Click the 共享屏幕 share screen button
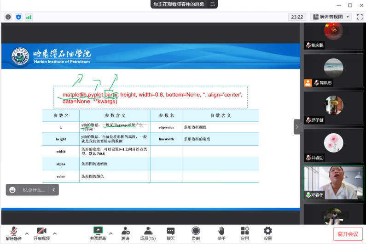Image resolution: width=366 pixels, height=244 pixels. coord(98,233)
